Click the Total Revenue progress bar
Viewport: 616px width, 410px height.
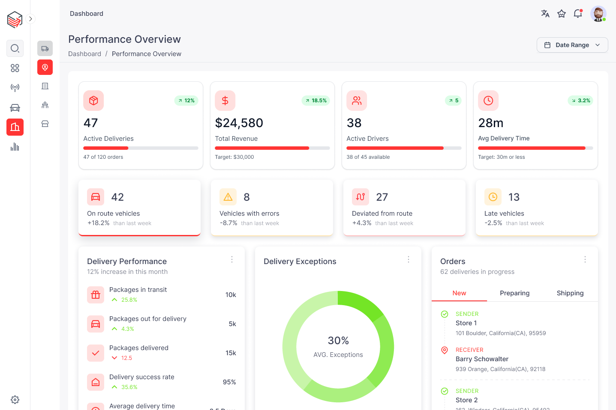[x=272, y=148]
